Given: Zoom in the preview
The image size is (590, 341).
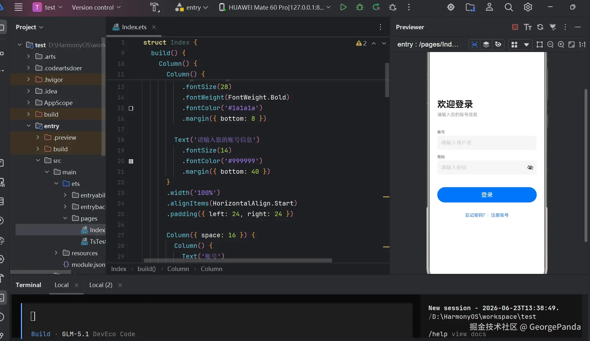Looking at the screenshot, I should point(561,45).
